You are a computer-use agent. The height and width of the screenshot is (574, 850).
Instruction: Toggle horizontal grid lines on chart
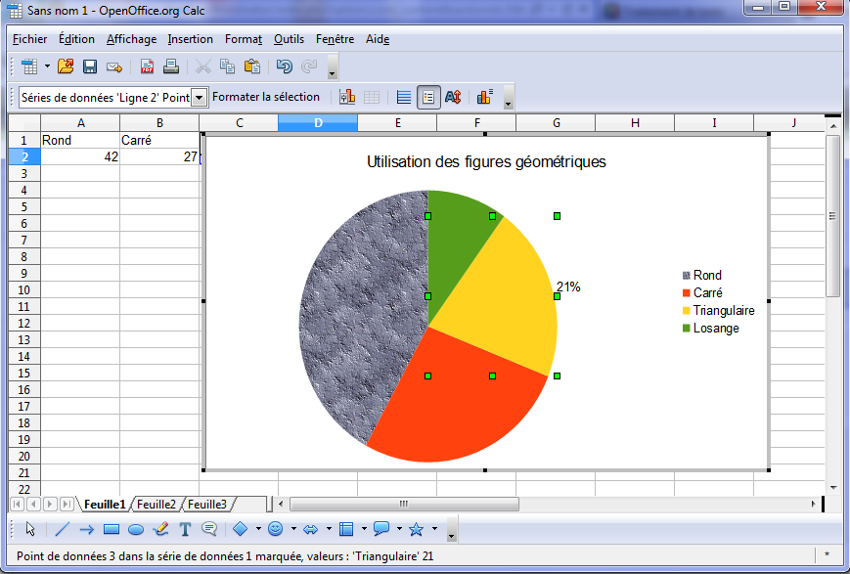(403, 97)
